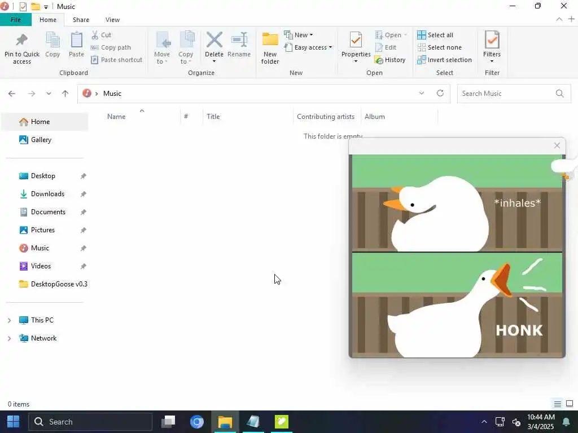
Task: Open the New item dropdown
Action: click(299, 35)
